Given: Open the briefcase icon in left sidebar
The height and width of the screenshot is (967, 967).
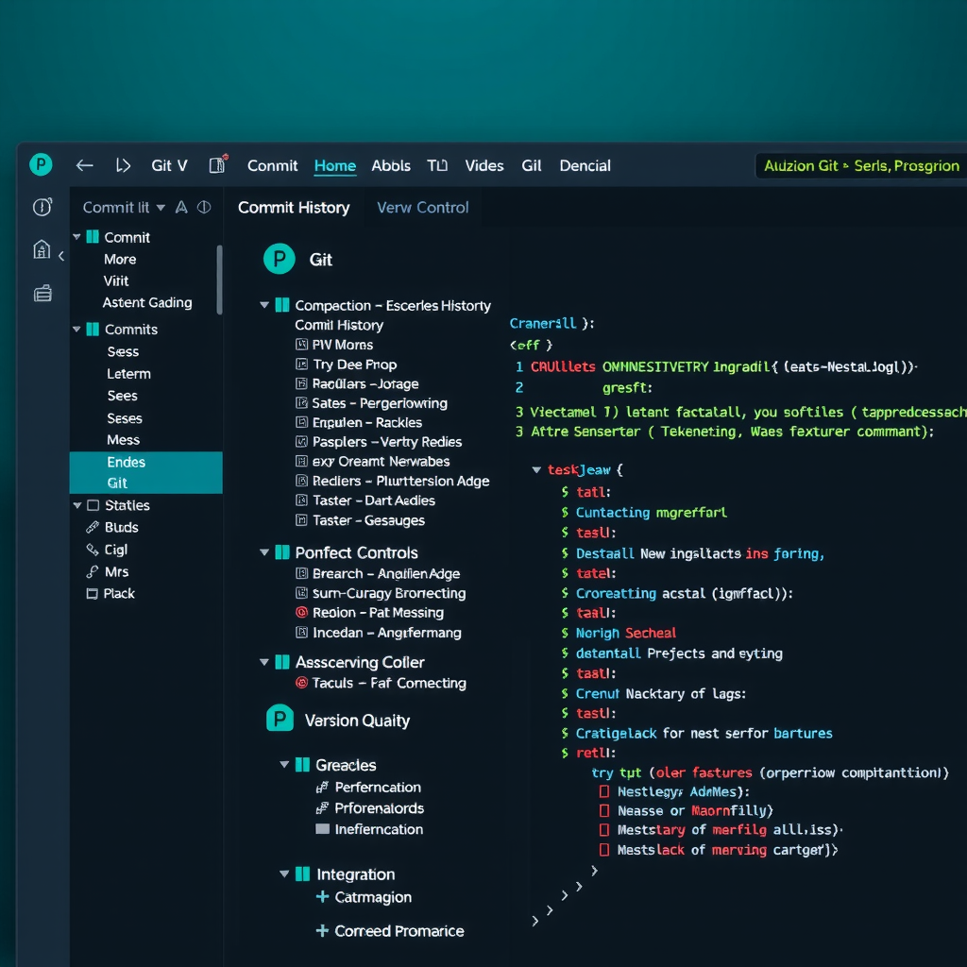Looking at the screenshot, I should tap(42, 293).
